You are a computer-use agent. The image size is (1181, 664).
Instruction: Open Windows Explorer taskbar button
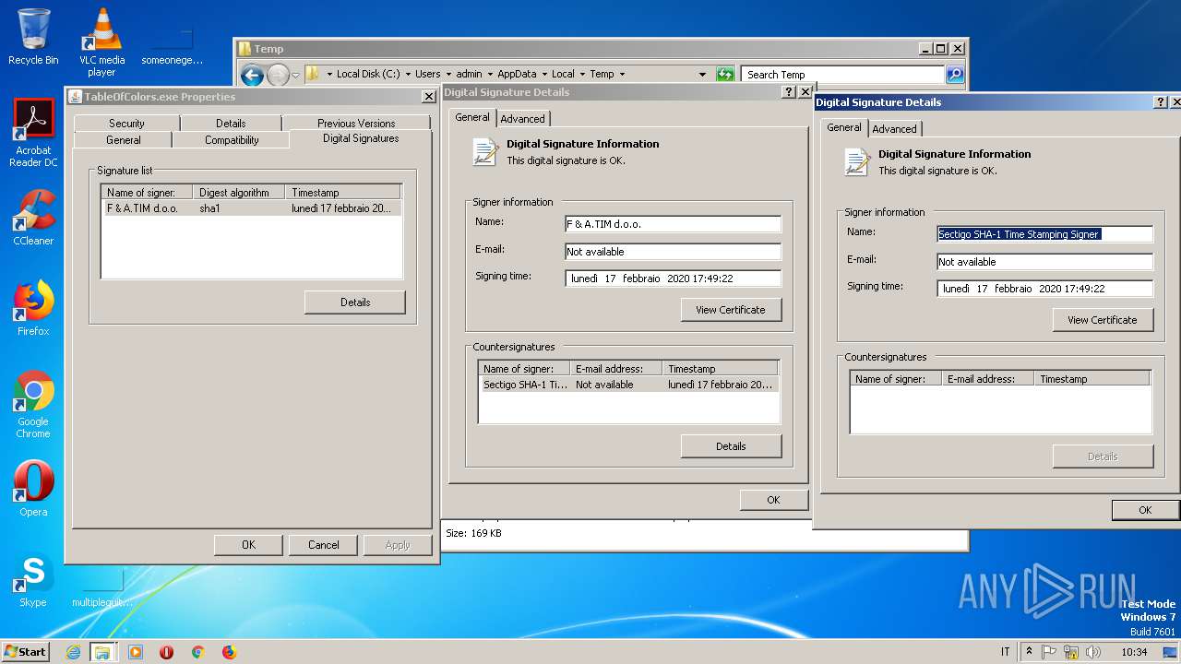102,652
